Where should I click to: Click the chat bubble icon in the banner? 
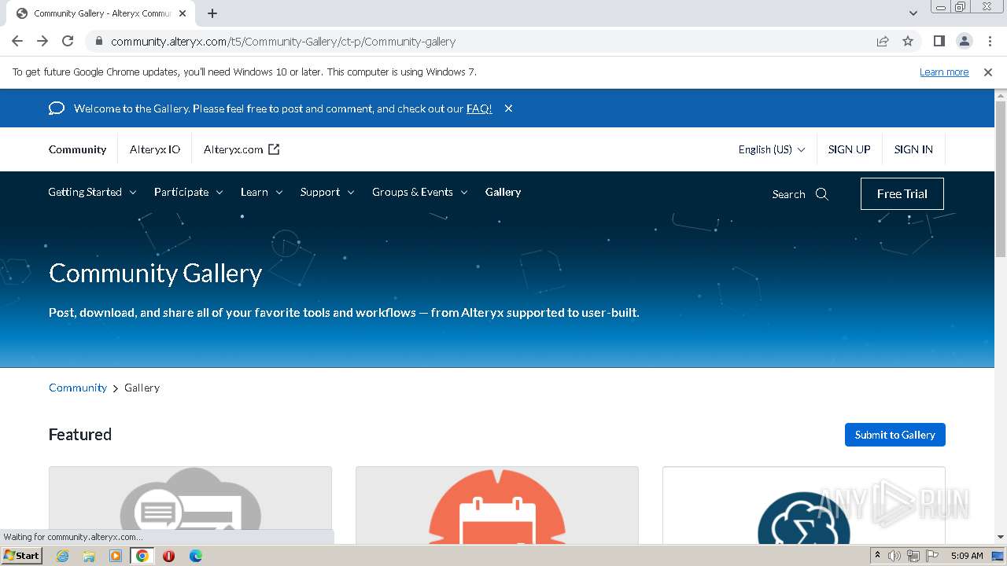coord(57,108)
